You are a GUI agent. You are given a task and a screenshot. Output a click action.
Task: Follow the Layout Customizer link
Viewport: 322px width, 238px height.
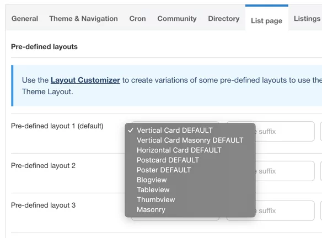[85, 80]
